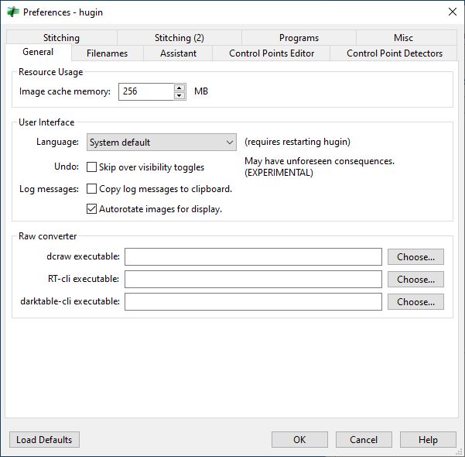The height and width of the screenshot is (457, 465).
Task: Enable Skip over visibility toggles
Action: point(91,167)
